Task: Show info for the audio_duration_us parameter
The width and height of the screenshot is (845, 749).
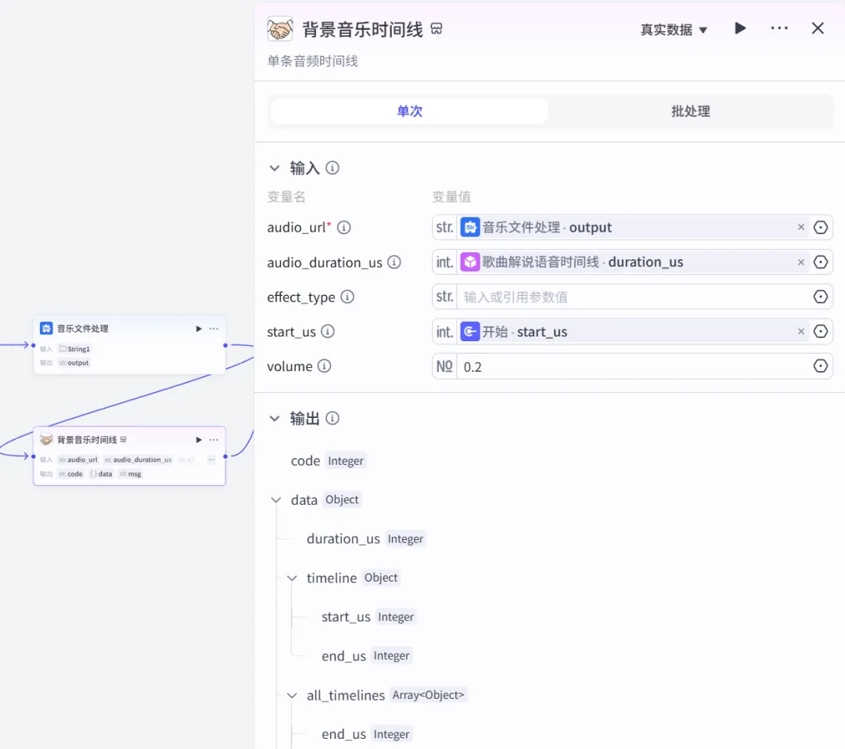Action: point(394,262)
